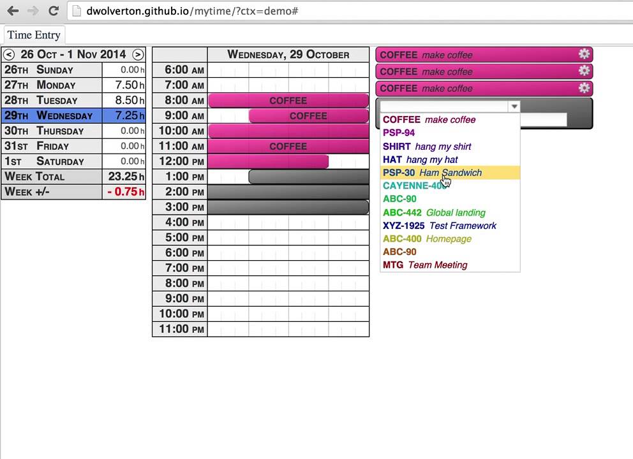Open settings gear on first COFFEE task
Viewport: 633px width, 459px height.
click(x=584, y=54)
